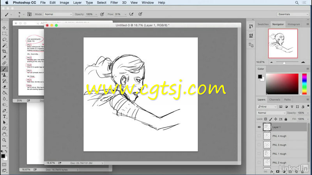Select the Type tool
The width and height of the screenshot is (312, 175).
4,116
